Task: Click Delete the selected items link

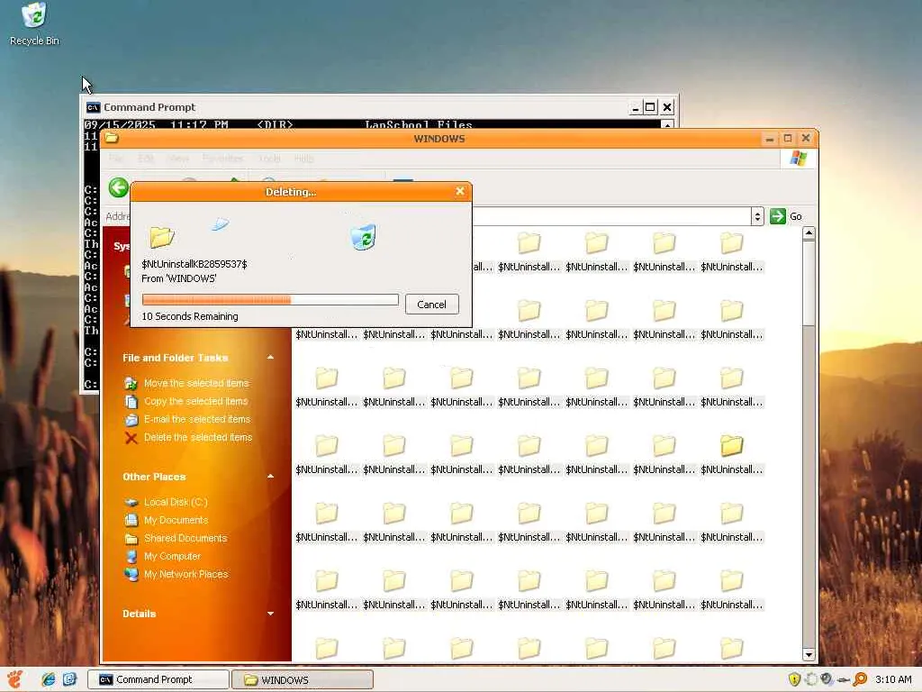Action: [x=197, y=438]
